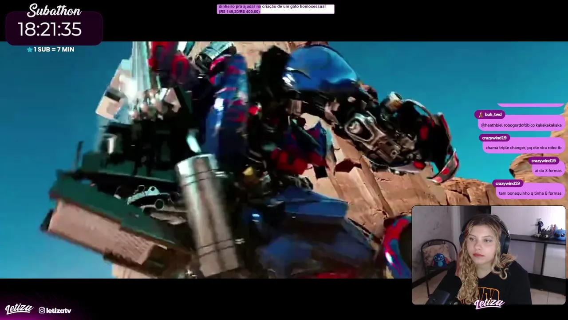Screen dimensions: 568x320
Task: Click the buh_twd username tag
Action: 489,115
